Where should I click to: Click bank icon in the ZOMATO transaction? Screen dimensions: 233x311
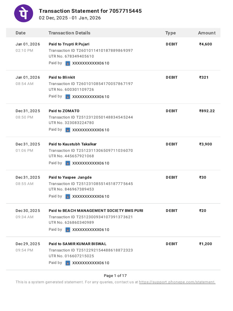[68, 130]
